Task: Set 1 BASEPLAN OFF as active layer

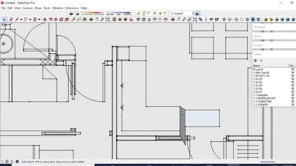Action: [254, 98]
